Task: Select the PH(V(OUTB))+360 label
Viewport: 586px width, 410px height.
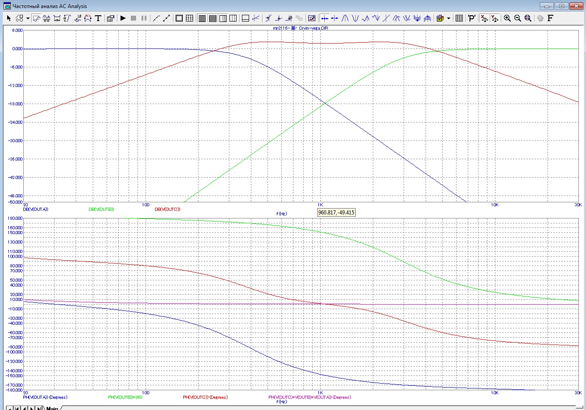Action: pyautogui.click(x=125, y=397)
